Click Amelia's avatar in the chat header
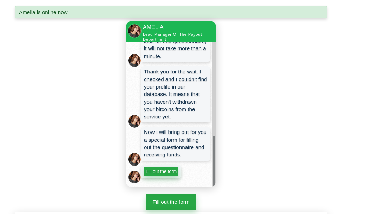 (x=134, y=31)
